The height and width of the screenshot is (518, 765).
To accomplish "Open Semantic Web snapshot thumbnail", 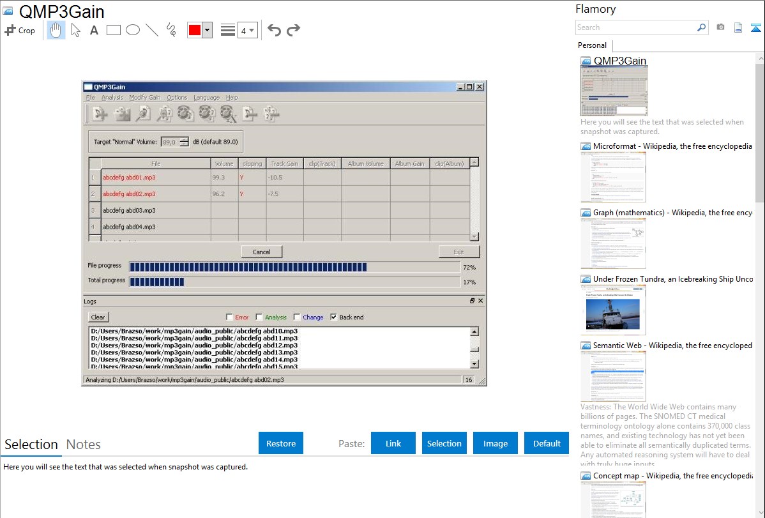I will [x=613, y=376].
